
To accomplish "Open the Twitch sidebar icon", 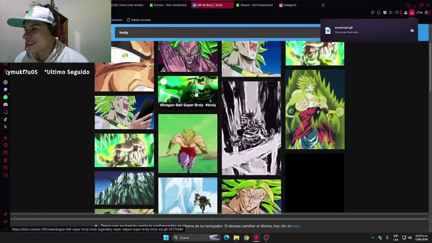I will pos(5,89).
